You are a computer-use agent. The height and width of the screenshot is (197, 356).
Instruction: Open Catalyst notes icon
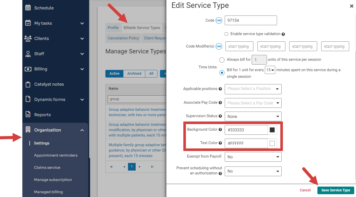coord(28,84)
